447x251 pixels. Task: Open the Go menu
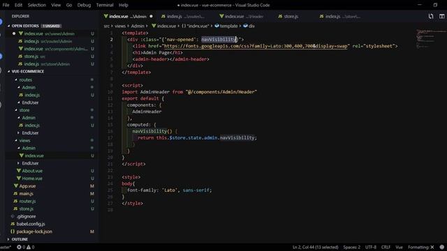69,5
